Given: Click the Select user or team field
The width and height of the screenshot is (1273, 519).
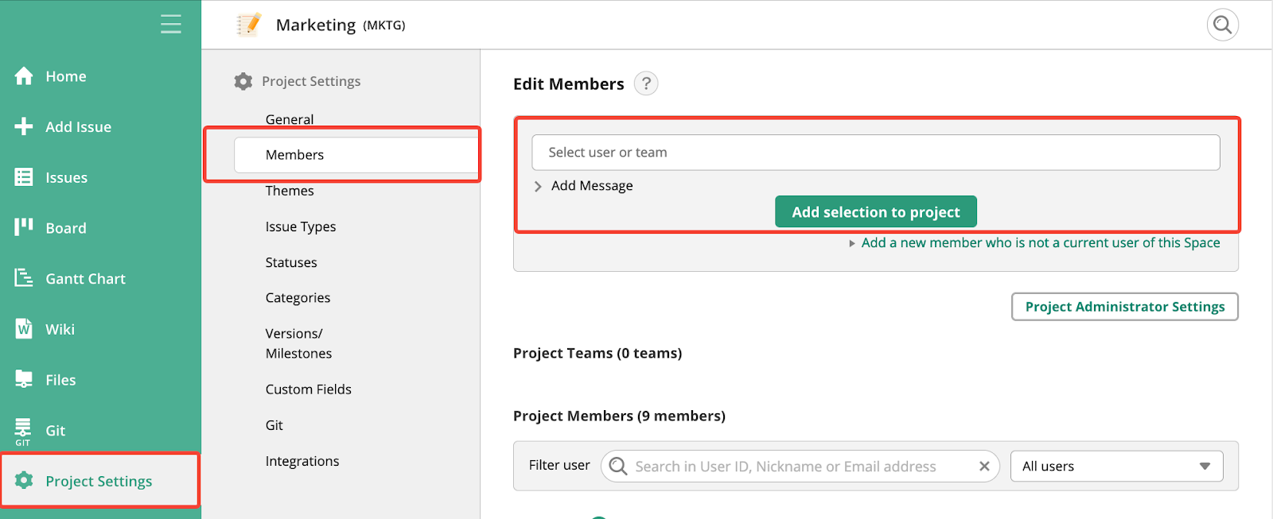Looking at the screenshot, I should point(875,153).
